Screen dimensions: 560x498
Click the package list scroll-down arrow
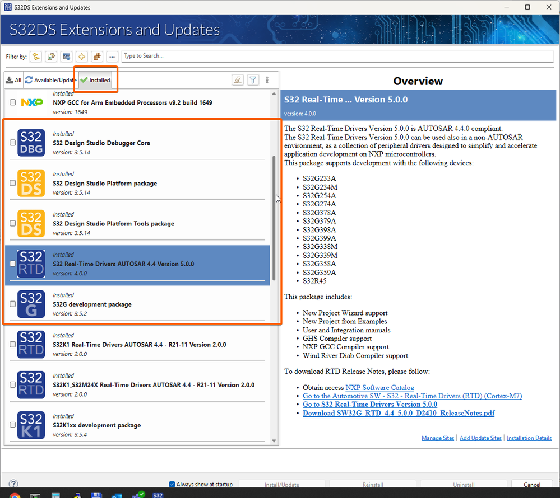[274, 440]
